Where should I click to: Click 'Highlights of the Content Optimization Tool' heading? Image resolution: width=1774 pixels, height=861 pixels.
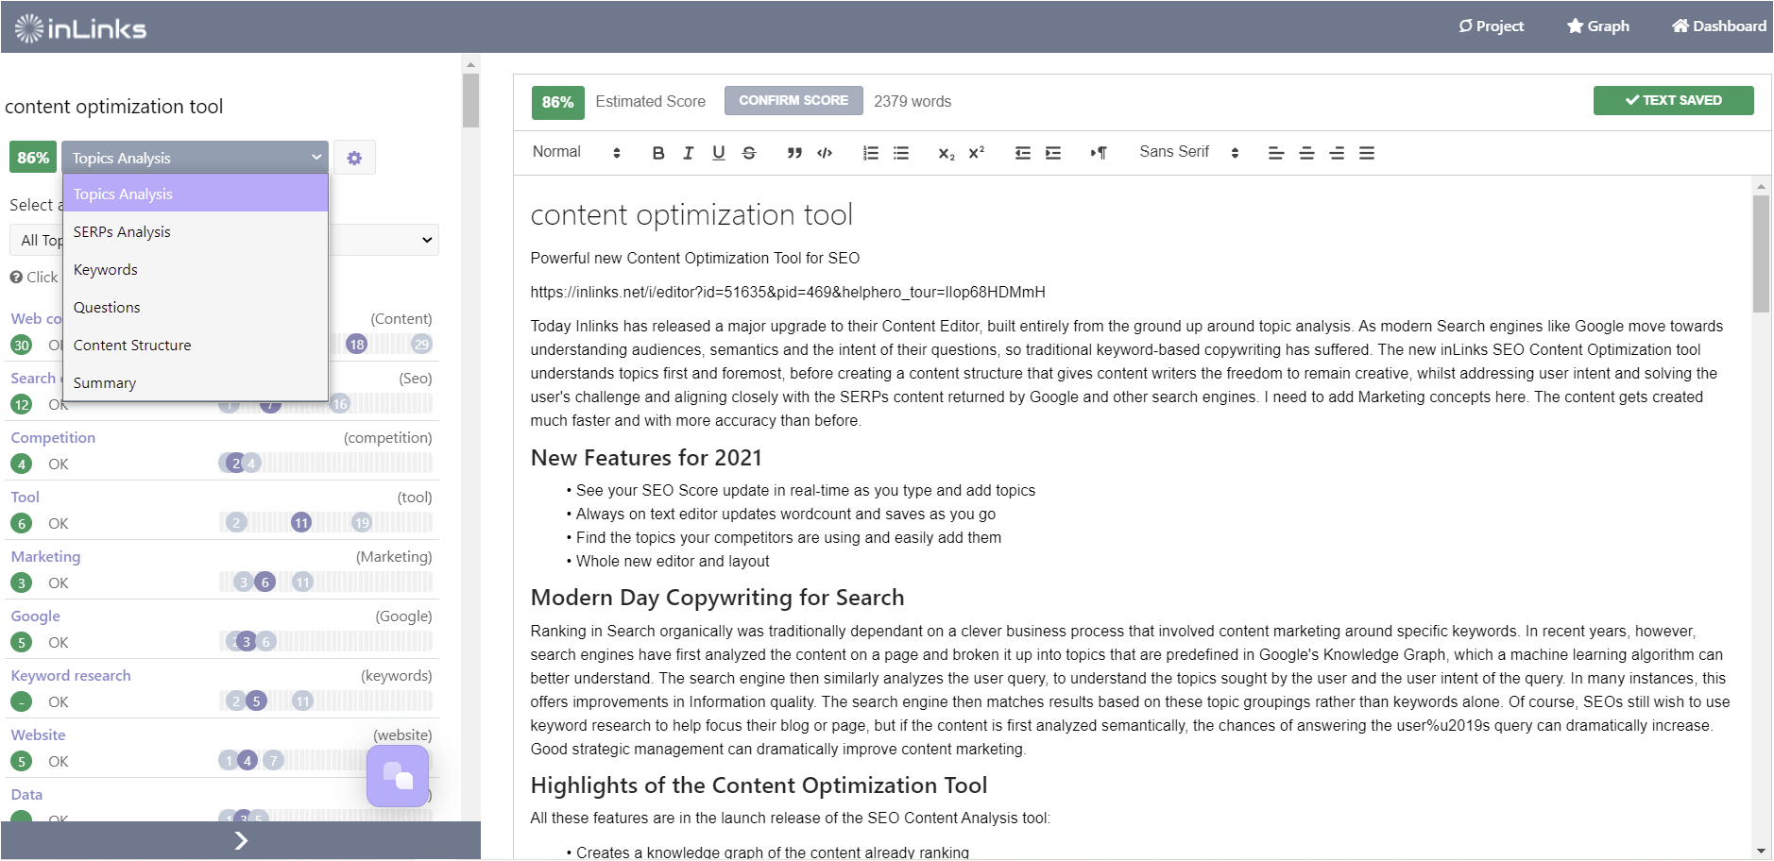(759, 785)
